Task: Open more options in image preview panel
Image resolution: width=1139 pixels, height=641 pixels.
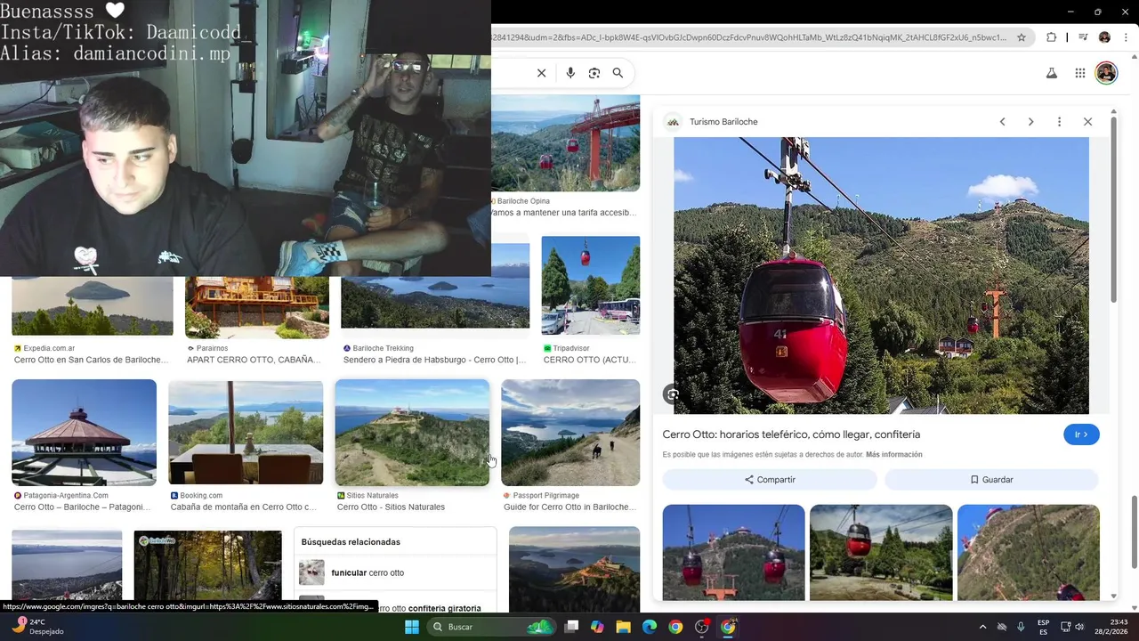Action: [1059, 121]
